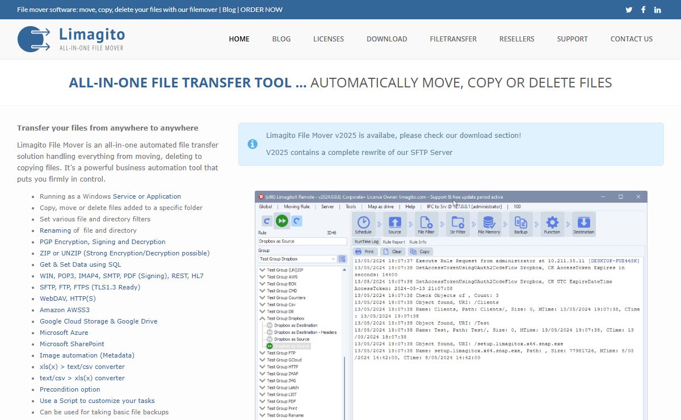This screenshot has width=681, height=420.
Task: Click the xls(x) > text/csv converter entry
Action: [82, 367]
